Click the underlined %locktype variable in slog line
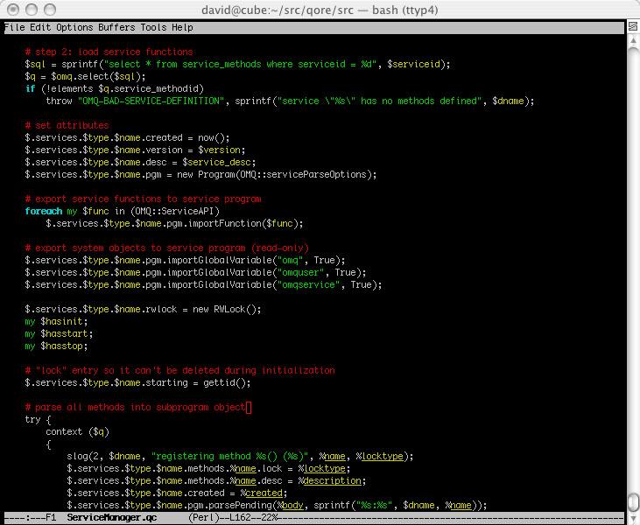The height and width of the screenshot is (525, 640). pyautogui.click(x=383, y=456)
